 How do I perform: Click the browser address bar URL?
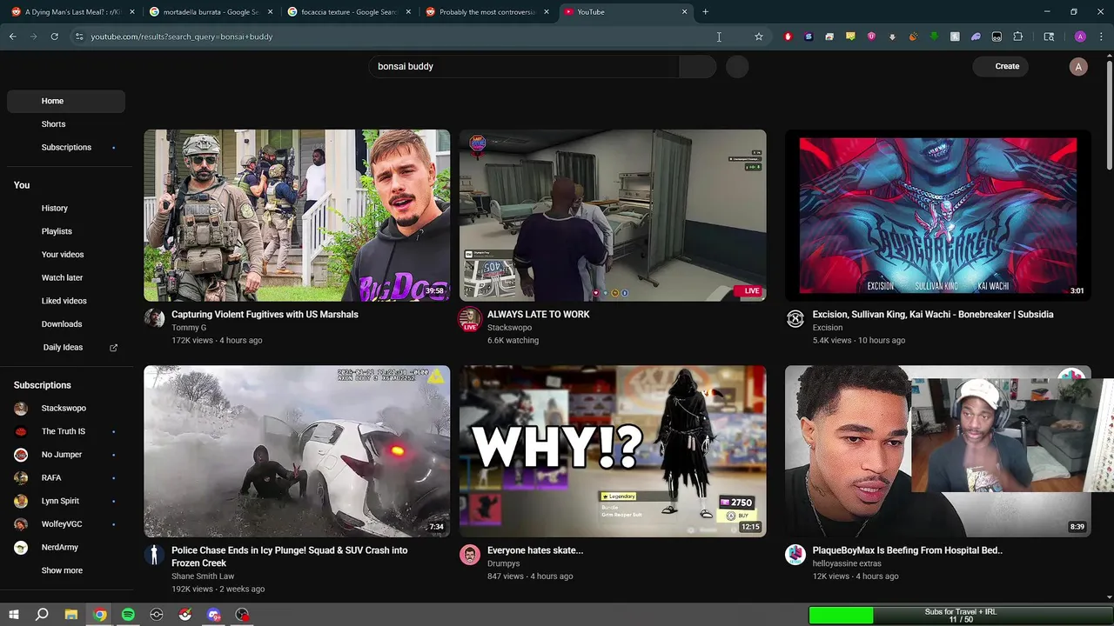182,37
